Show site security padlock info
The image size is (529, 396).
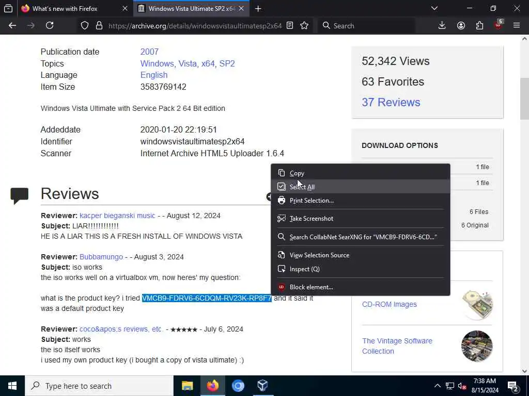tap(99, 26)
